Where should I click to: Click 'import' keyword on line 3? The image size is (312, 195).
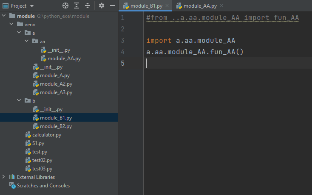tap(159, 40)
